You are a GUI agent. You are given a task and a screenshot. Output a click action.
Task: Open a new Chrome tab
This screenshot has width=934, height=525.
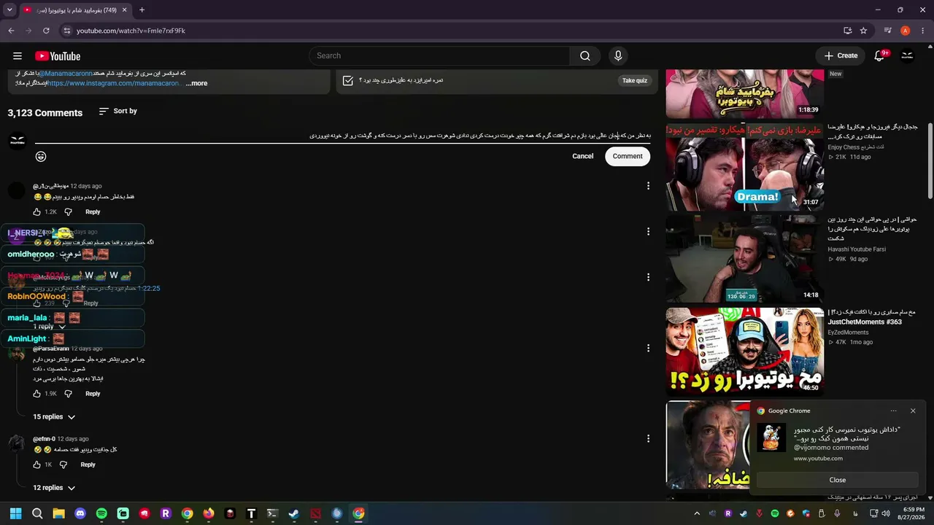point(142,10)
